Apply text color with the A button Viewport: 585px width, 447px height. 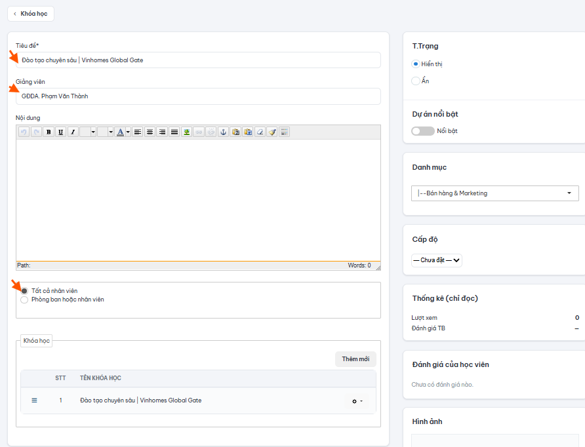pyautogui.click(x=120, y=132)
